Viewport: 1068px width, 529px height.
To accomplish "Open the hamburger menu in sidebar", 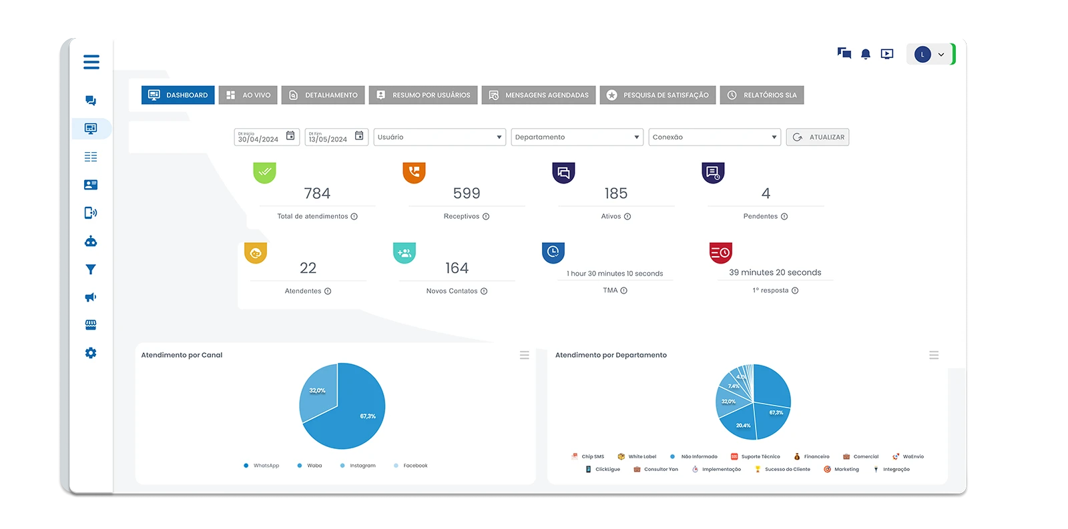I will (x=91, y=62).
